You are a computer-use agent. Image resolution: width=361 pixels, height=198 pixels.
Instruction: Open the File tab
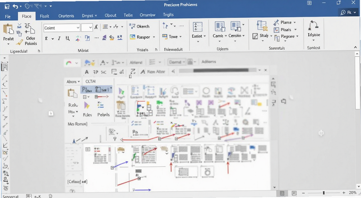pyautogui.click(x=8, y=17)
